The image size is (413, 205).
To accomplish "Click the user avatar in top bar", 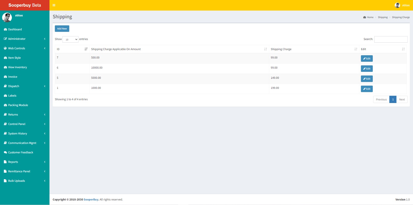I will 397,5.
